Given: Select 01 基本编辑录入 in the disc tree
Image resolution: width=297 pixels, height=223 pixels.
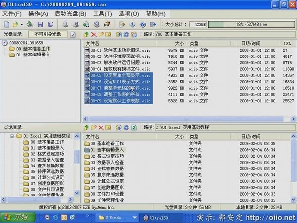Looking at the screenshot, I should [x=33, y=55].
